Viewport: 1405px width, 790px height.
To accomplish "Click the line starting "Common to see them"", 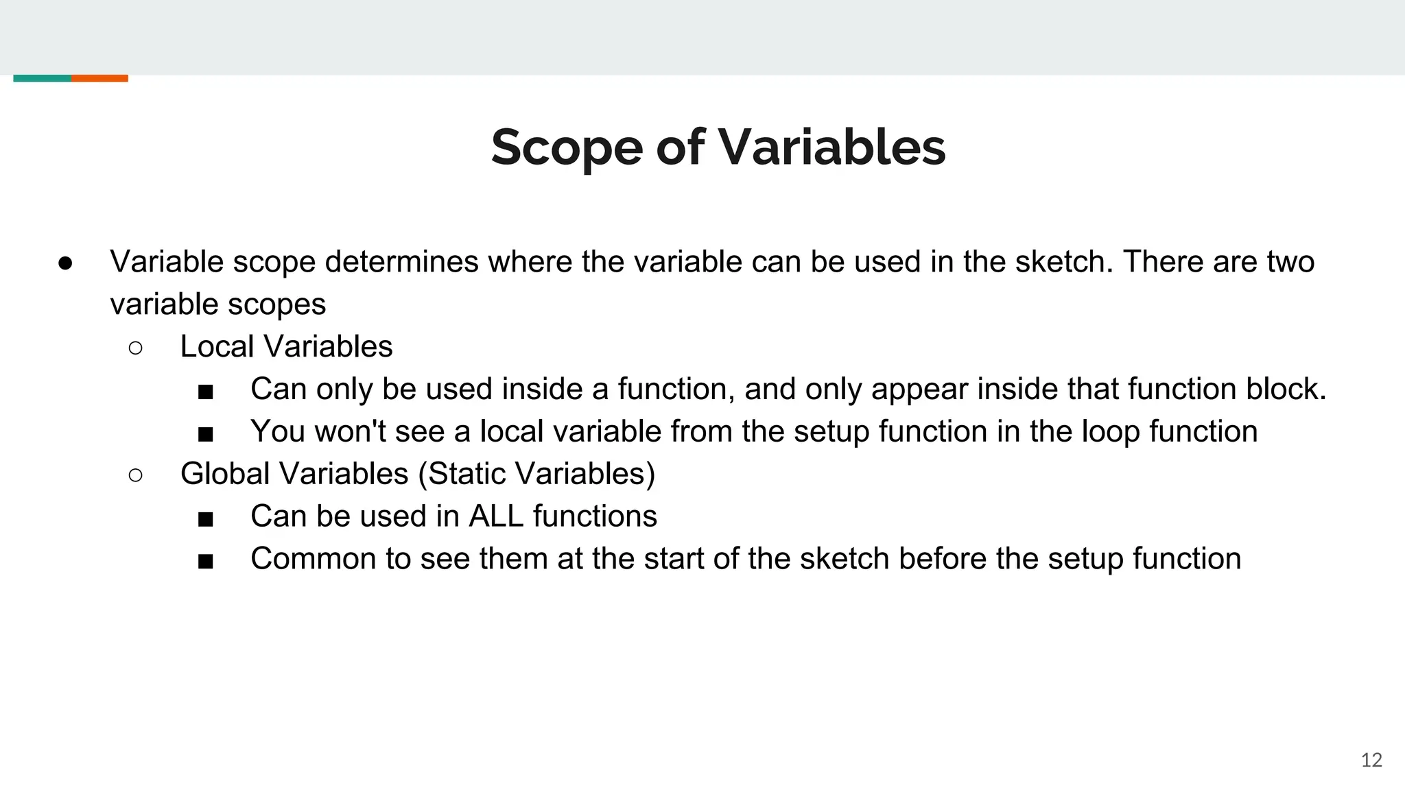I will pyautogui.click(x=746, y=559).
